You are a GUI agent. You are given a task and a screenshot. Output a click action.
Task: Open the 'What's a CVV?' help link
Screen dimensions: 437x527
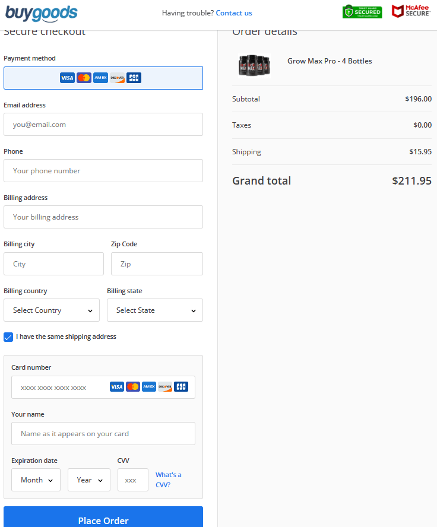point(169,480)
